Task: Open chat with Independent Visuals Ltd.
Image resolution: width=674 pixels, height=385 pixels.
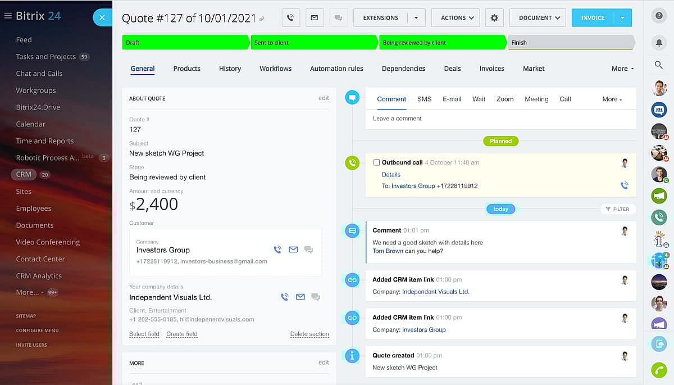Action: coord(316,297)
